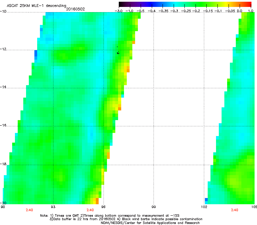Screen dimensions: 257x225
Task: Click the -0.3 color scale label
Action: pos(174,11)
